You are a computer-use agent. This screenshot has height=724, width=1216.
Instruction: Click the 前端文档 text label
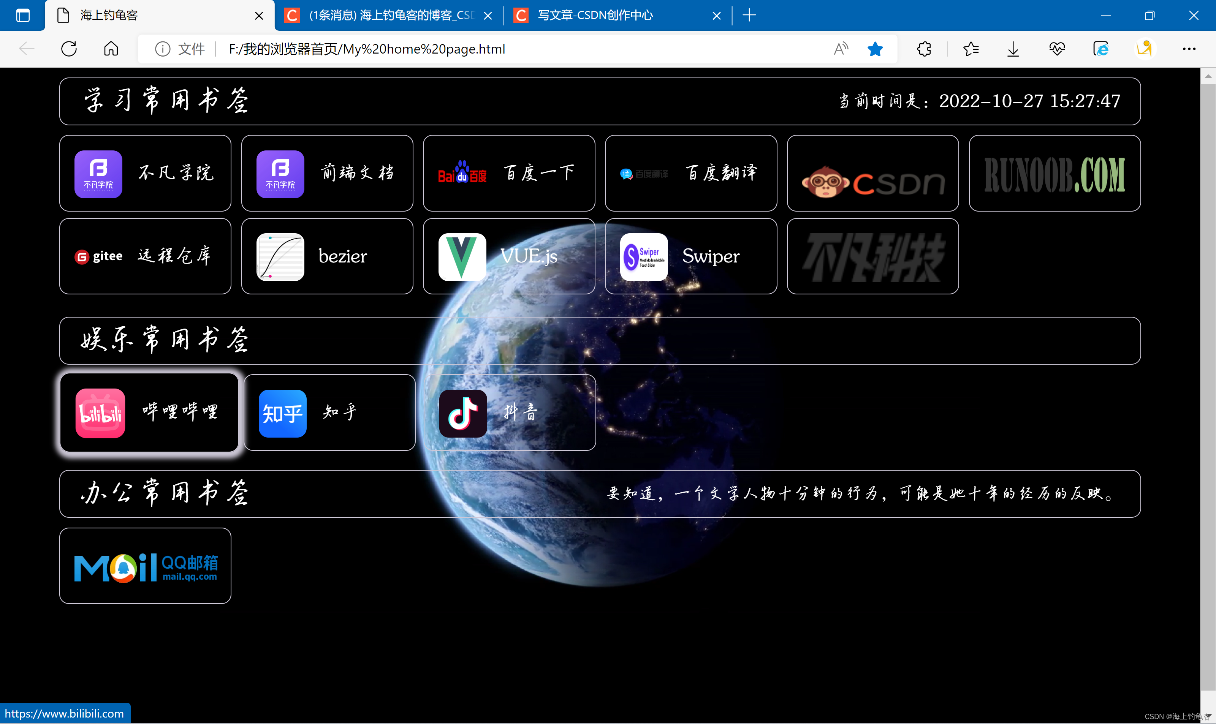357,173
